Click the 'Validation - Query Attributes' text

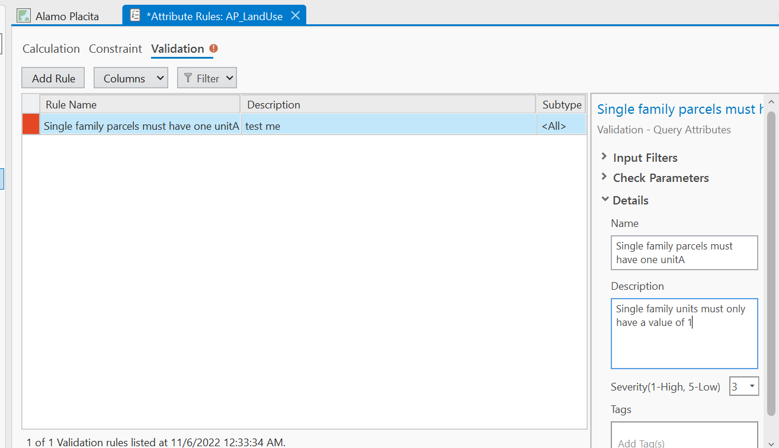tap(663, 130)
